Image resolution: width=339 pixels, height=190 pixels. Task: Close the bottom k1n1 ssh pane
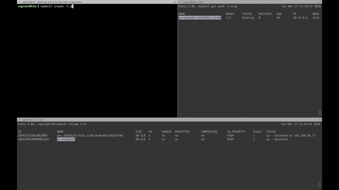pos(19,120)
